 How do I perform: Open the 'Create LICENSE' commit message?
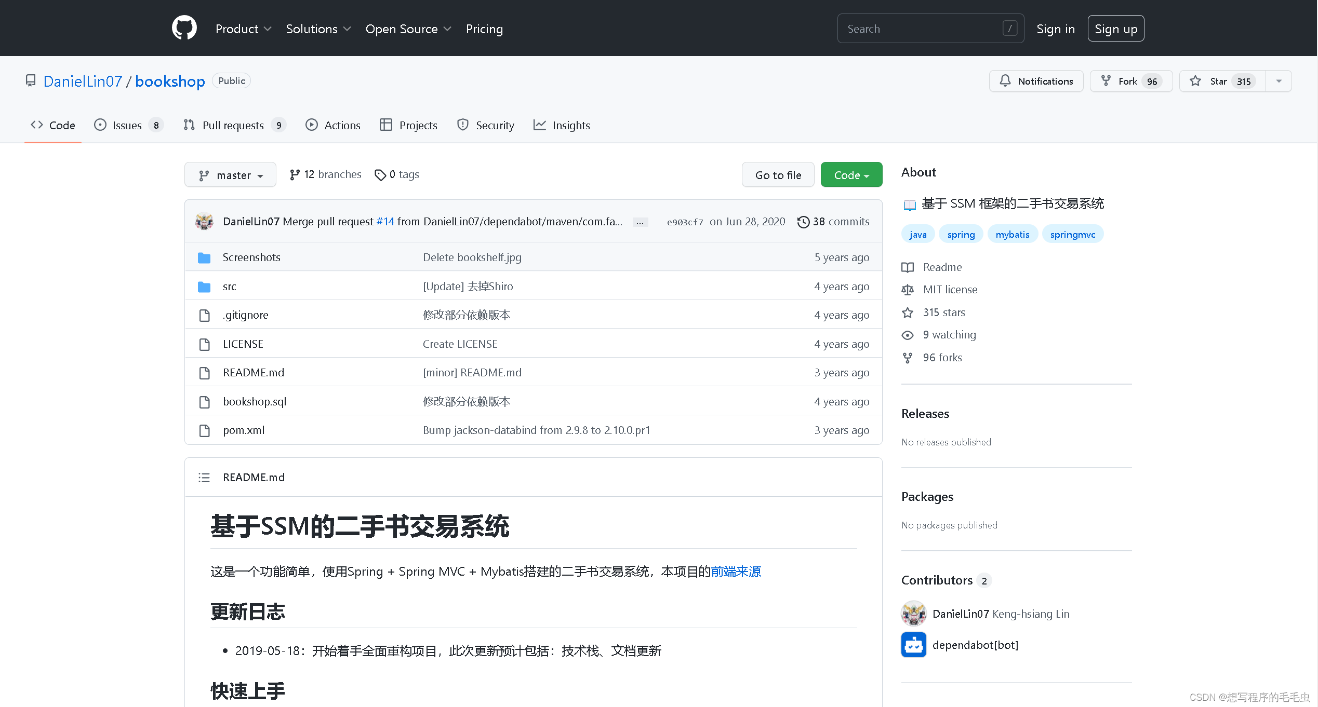coord(460,344)
